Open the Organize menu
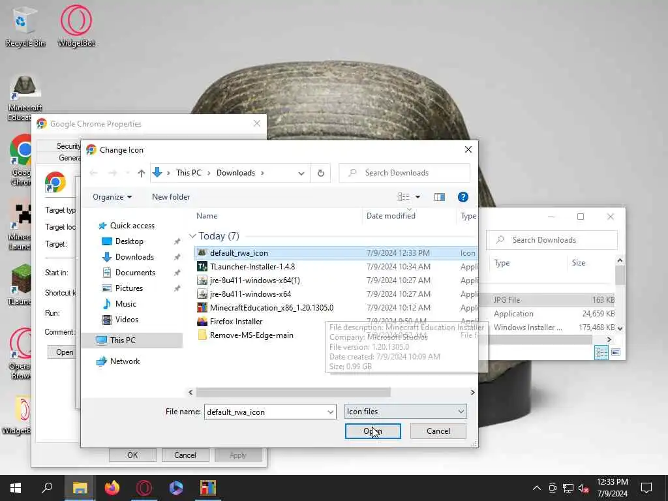This screenshot has height=501, width=668. [112, 197]
